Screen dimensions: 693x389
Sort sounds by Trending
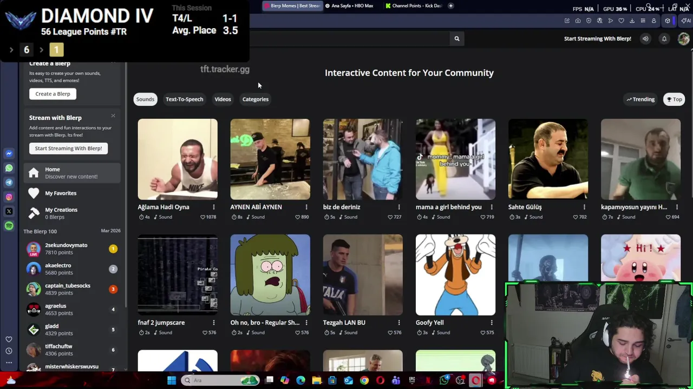click(640, 99)
